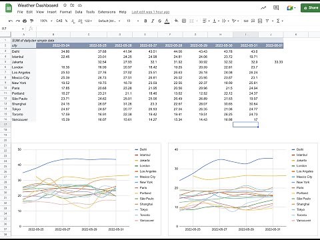
Task: Select column I header
Action: click(x=245, y=35)
